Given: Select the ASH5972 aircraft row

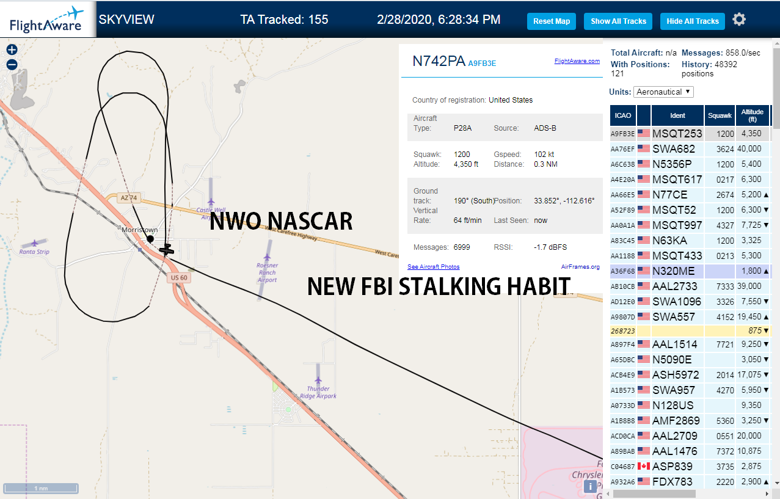Looking at the screenshot, I should [690, 374].
